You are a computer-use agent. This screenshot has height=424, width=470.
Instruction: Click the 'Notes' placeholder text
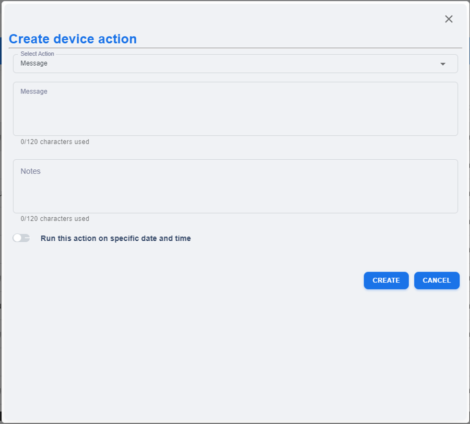pos(31,171)
